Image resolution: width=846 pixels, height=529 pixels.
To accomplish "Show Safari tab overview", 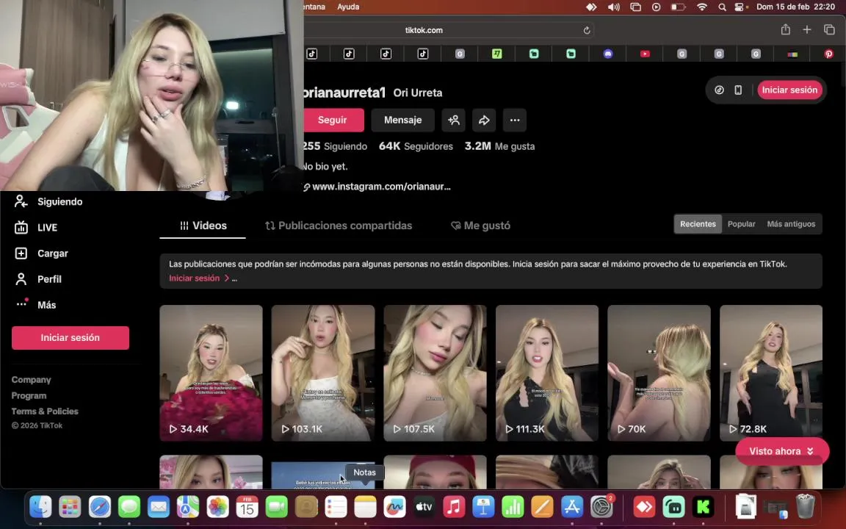I will (x=829, y=29).
